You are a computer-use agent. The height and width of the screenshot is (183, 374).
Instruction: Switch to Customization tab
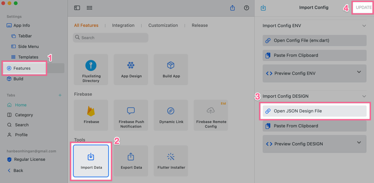[x=163, y=25]
